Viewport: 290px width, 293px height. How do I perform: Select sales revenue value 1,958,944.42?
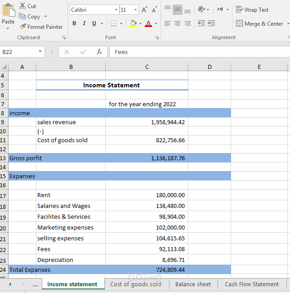coord(147,122)
